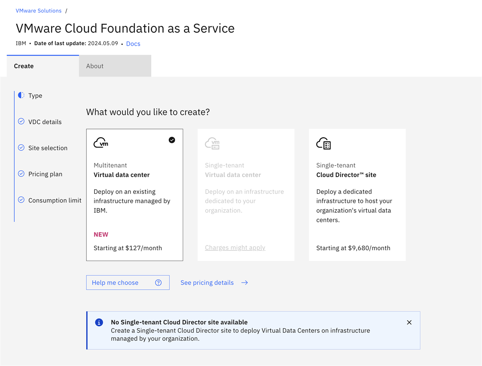Image resolution: width=482 pixels, height=366 pixels.
Task: Click the greyed Single-tenant VDC cloud icon
Action: pyautogui.click(x=212, y=143)
